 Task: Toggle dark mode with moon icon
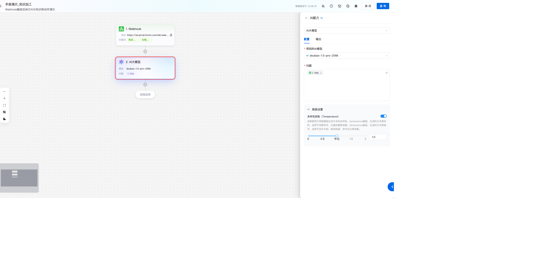click(x=4, y=119)
